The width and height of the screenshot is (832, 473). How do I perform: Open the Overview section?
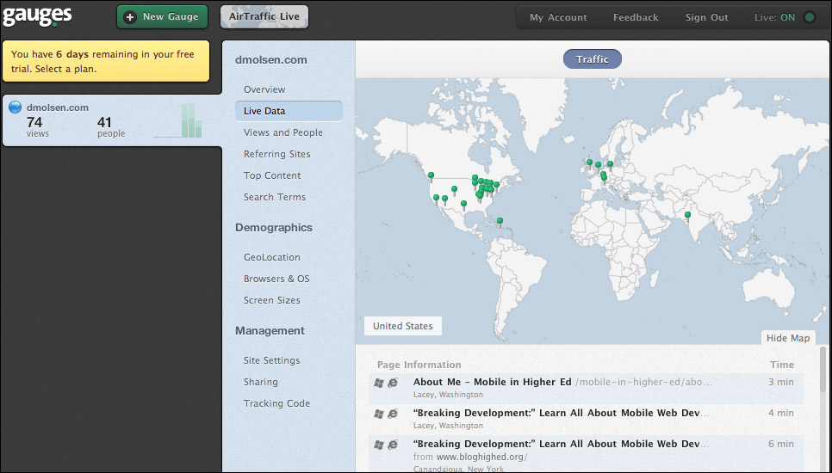(264, 89)
